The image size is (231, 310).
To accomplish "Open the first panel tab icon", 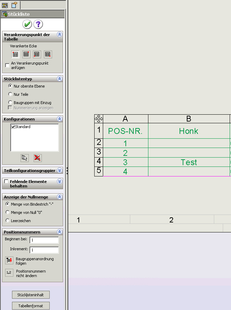I will [5, 5].
